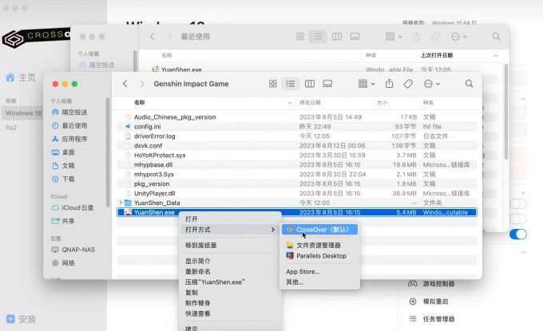Viewport: 543px width, 331px height.
Task: Click search icon in Genshin Impact Game window
Action: [x=469, y=84]
